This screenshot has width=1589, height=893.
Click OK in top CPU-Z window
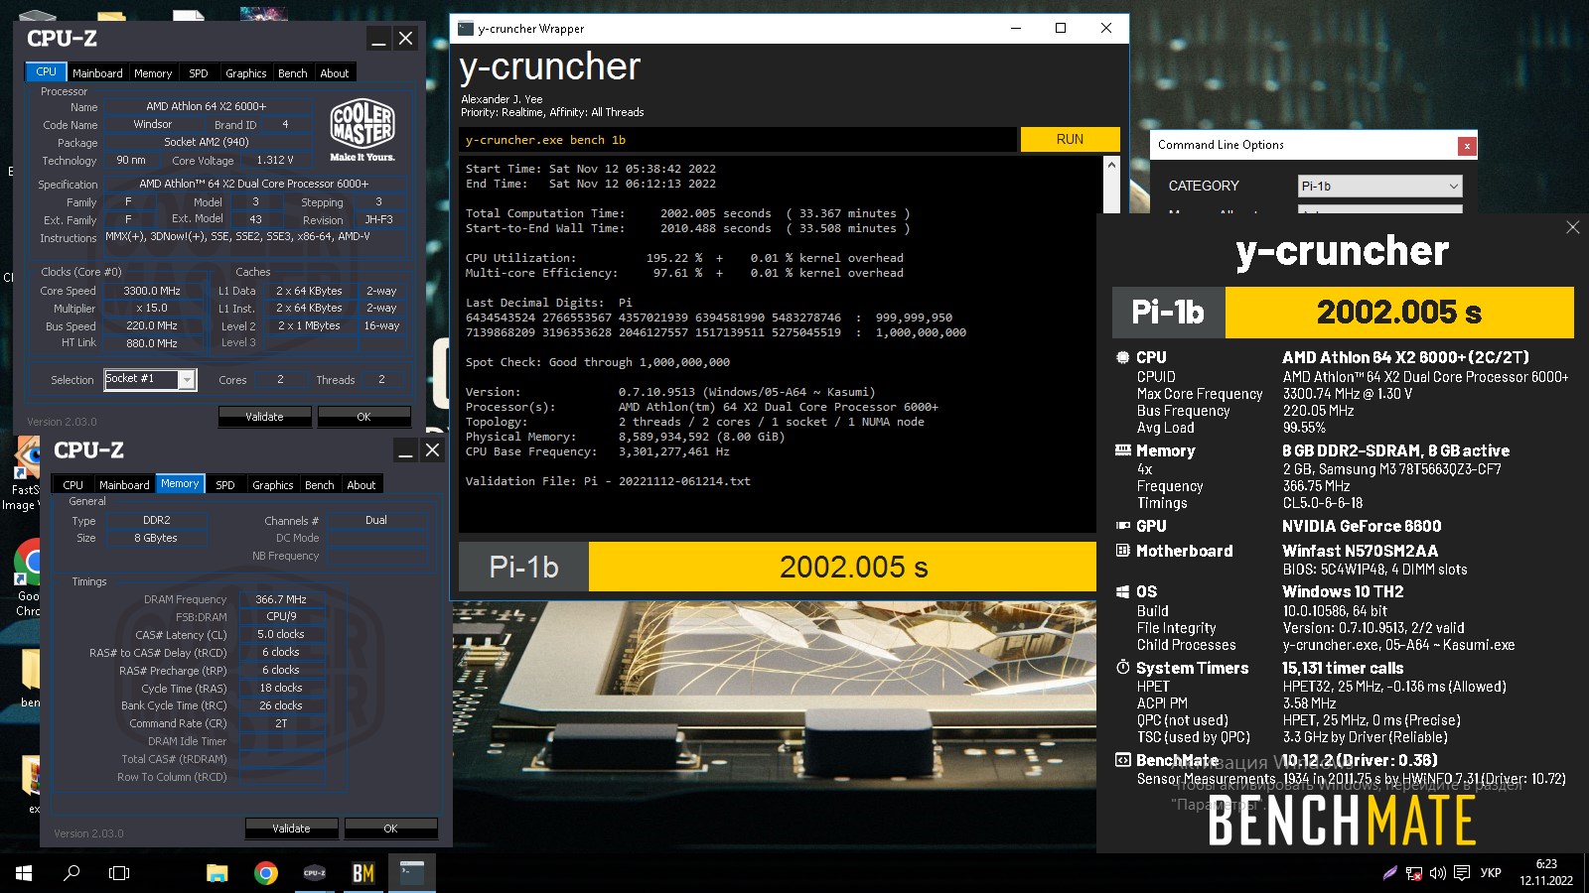click(x=363, y=417)
